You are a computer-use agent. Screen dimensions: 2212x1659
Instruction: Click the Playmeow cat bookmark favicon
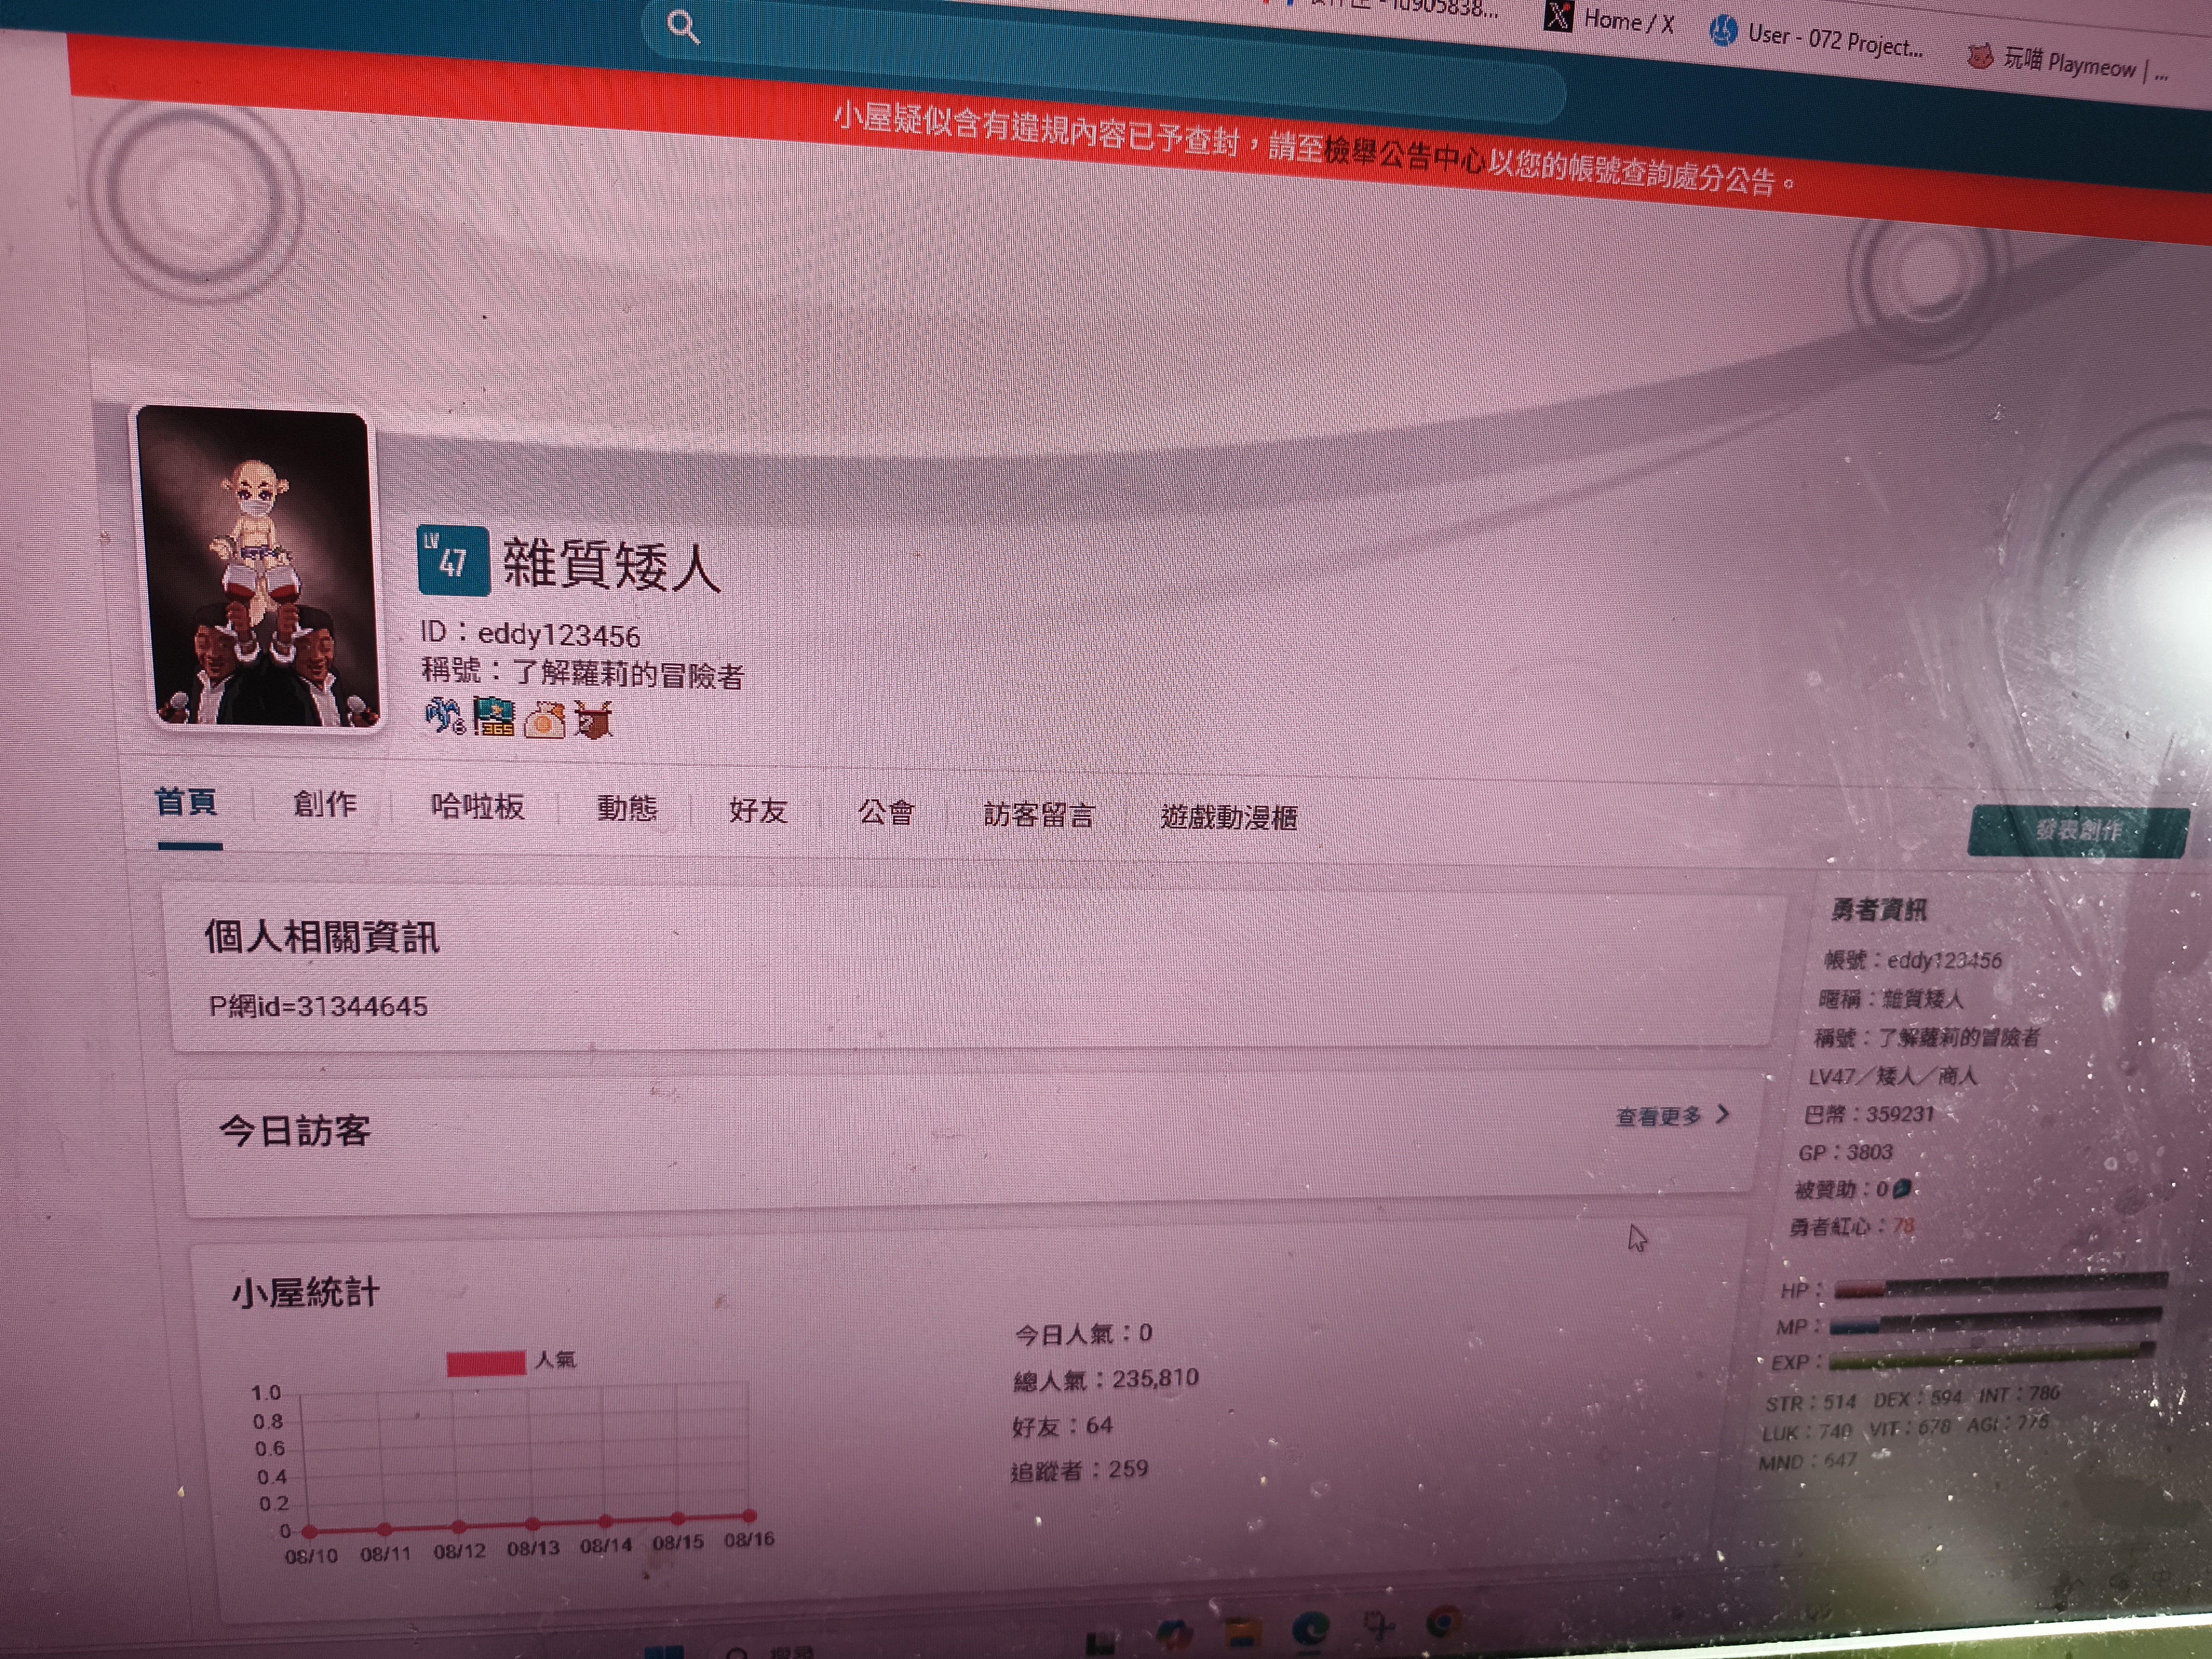(x=1980, y=56)
